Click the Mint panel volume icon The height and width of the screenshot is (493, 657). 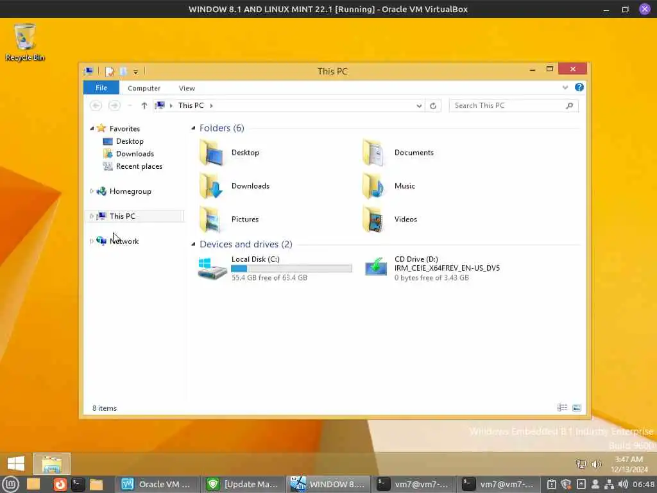[x=623, y=485]
